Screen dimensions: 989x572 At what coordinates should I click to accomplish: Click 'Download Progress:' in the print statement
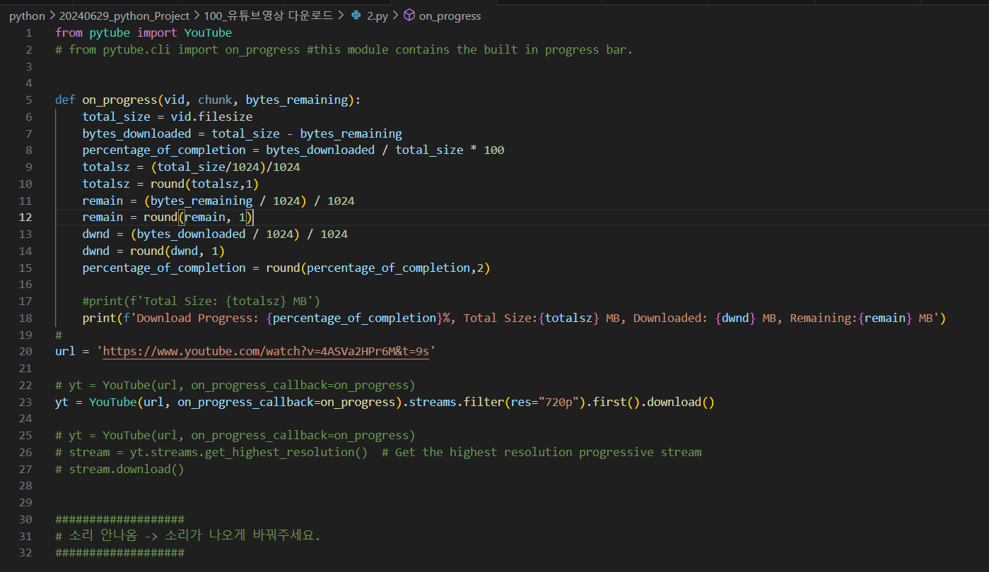coord(198,318)
